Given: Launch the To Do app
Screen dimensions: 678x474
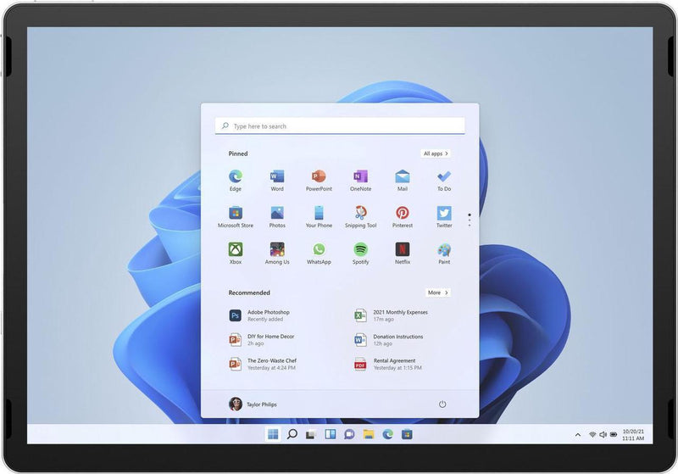Looking at the screenshot, I should click(x=444, y=181).
